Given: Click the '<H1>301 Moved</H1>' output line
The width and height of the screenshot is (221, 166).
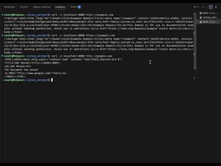Looking at the screenshot, I should [18, 66].
